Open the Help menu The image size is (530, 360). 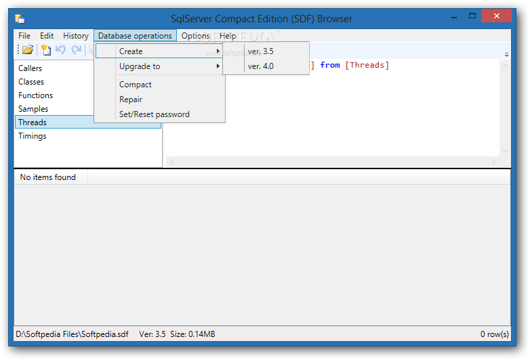pyautogui.click(x=228, y=36)
